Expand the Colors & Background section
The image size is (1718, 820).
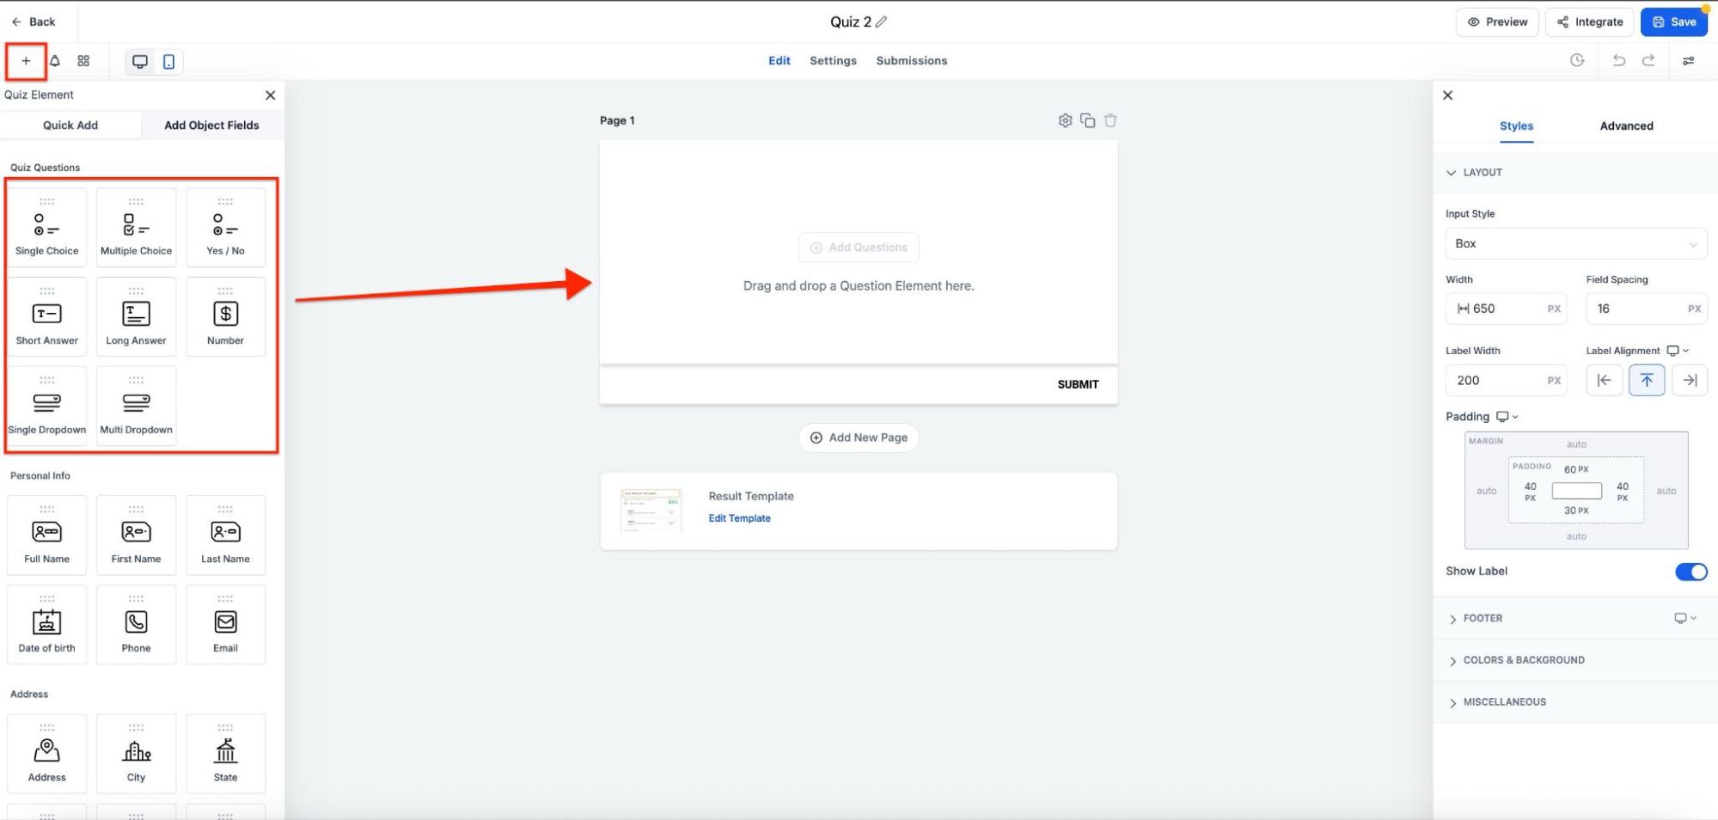(x=1523, y=660)
